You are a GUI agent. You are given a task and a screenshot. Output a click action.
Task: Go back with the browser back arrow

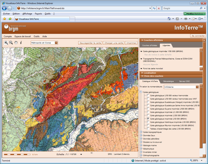(4, 8)
